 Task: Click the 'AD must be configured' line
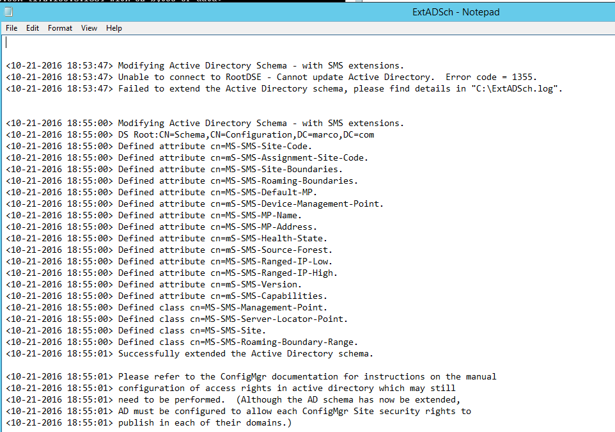pos(238,411)
